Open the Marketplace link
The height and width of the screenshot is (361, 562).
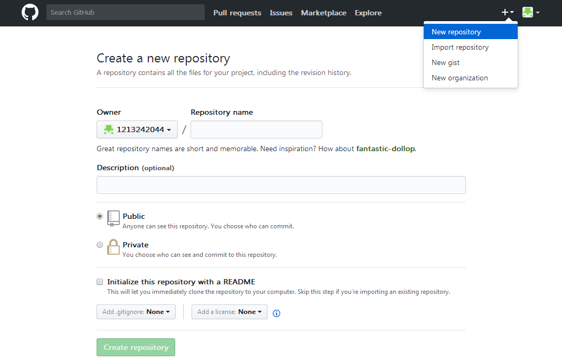pyautogui.click(x=323, y=13)
